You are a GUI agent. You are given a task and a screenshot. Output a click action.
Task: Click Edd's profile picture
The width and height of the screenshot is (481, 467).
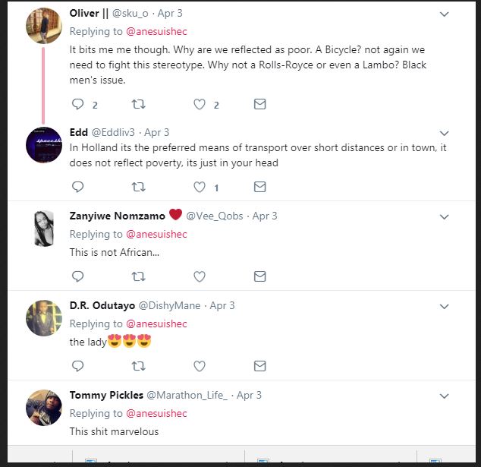pyautogui.click(x=44, y=144)
